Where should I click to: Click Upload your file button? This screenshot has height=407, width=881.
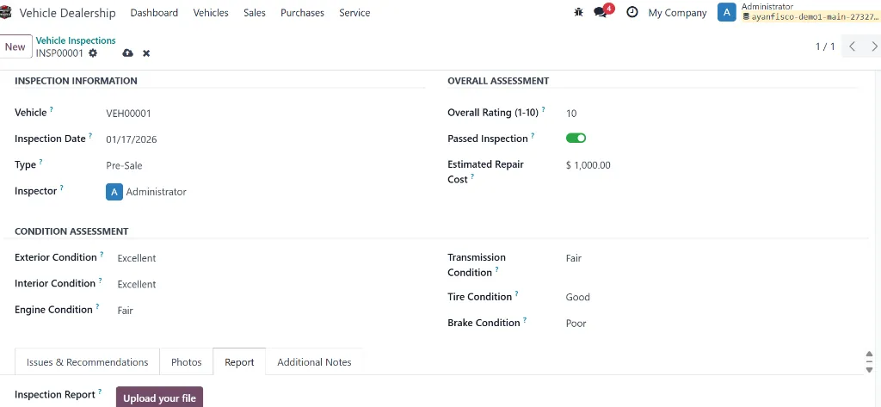[x=159, y=398]
